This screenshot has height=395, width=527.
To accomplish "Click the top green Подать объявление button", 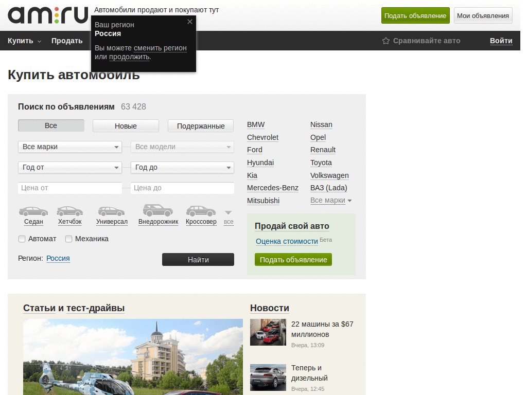I will click(x=415, y=15).
